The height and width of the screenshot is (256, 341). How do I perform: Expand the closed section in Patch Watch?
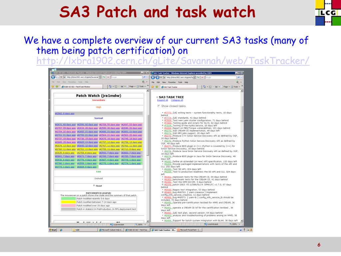coord(94,186)
